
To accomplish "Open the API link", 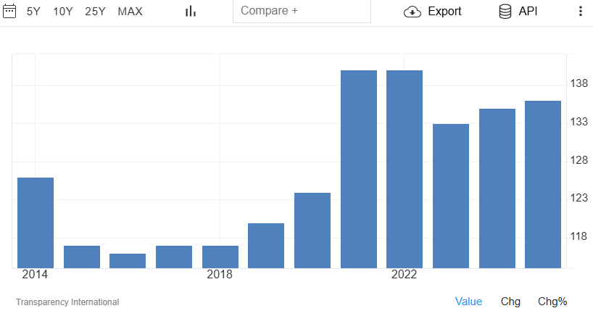I will point(528,12).
